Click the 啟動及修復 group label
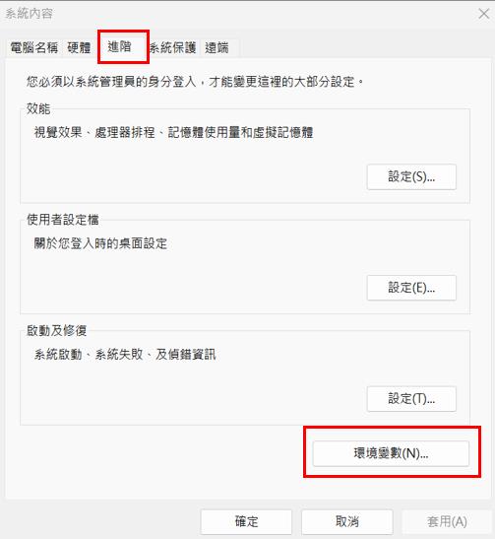This screenshot has height=539, width=495. [57, 331]
